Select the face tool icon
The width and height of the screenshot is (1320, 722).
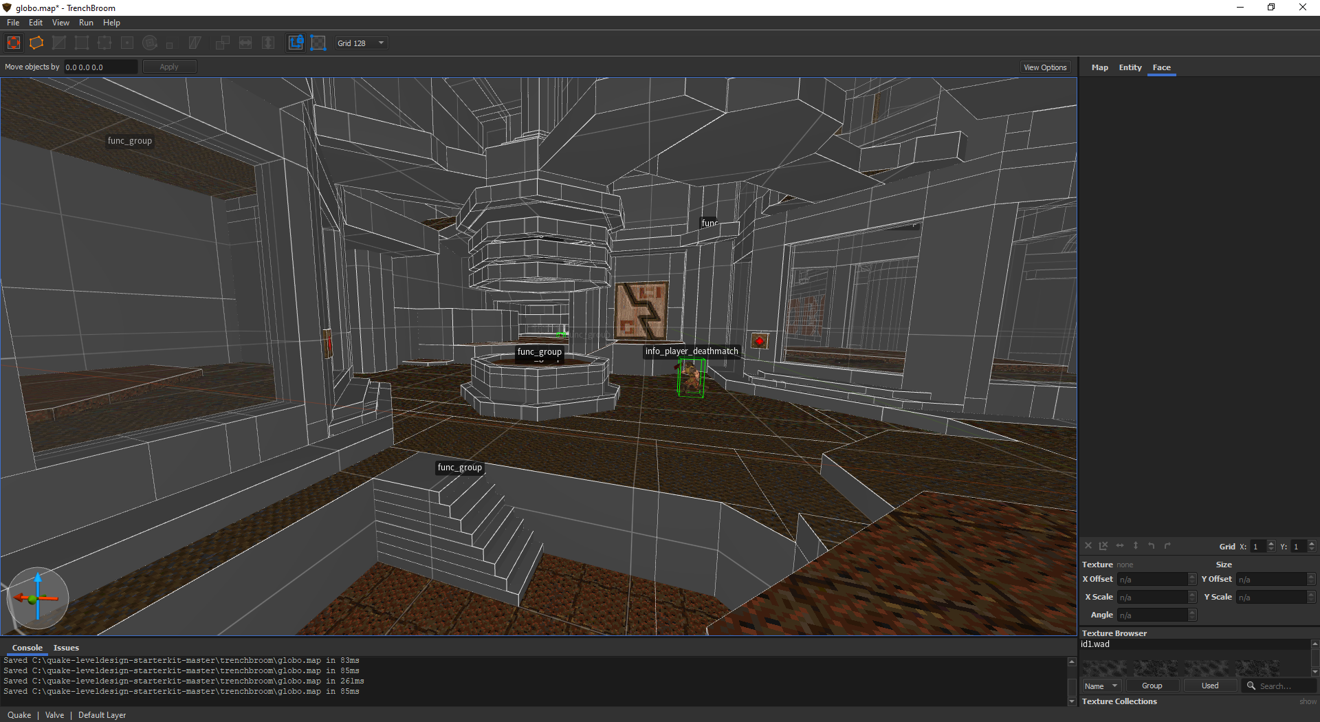[127, 43]
